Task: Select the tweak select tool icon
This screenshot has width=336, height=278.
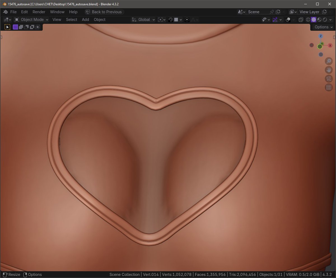Action: [x=7, y=27]
